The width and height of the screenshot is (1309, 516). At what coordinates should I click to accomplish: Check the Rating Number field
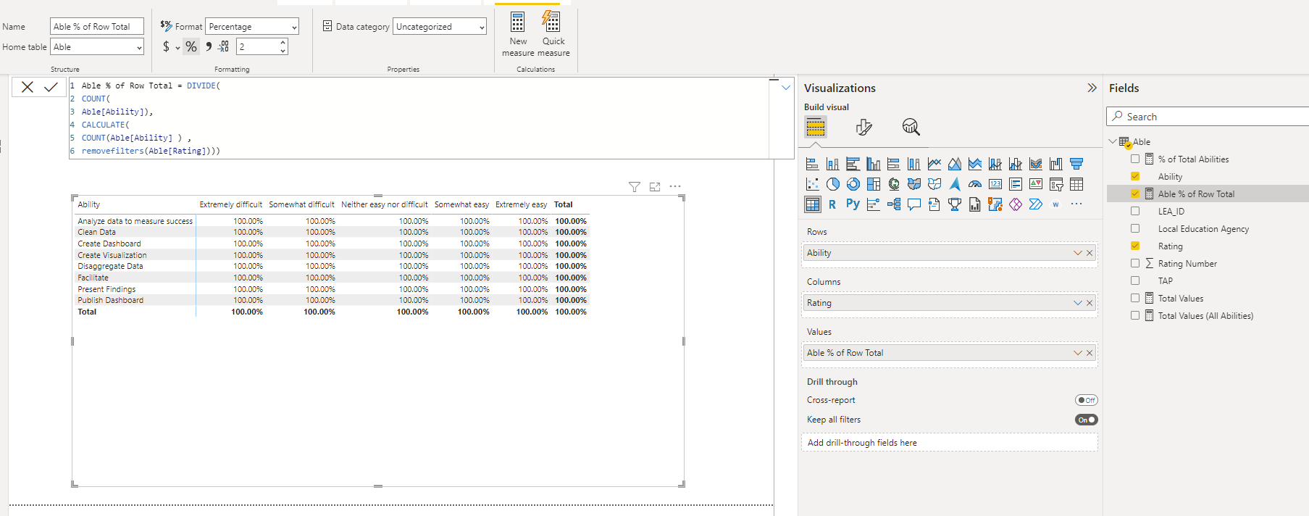pyautogui.click(x=1135, y=263)
